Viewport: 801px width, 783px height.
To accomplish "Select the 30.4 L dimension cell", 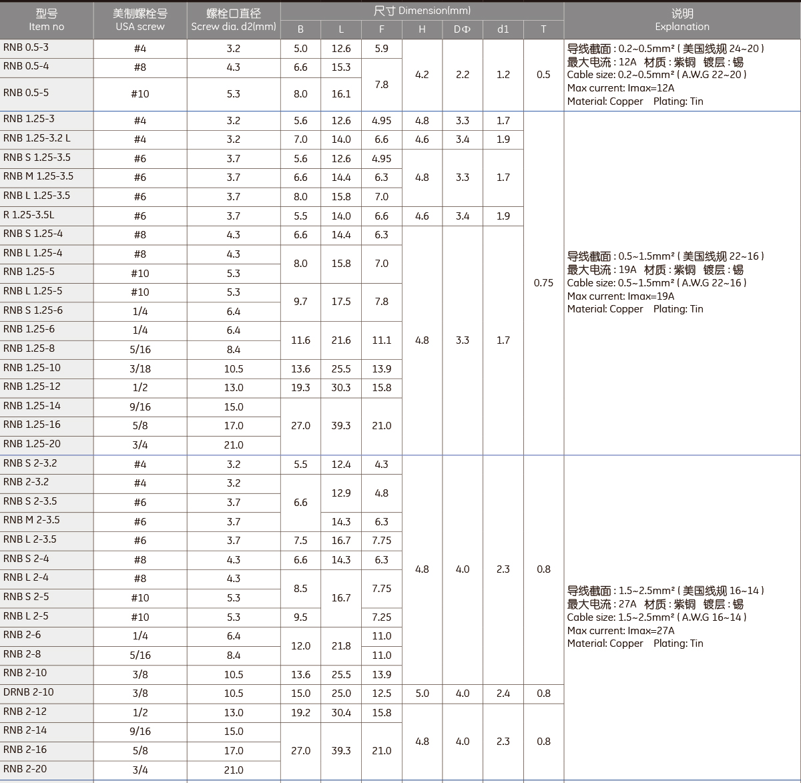I will (341, 713).
